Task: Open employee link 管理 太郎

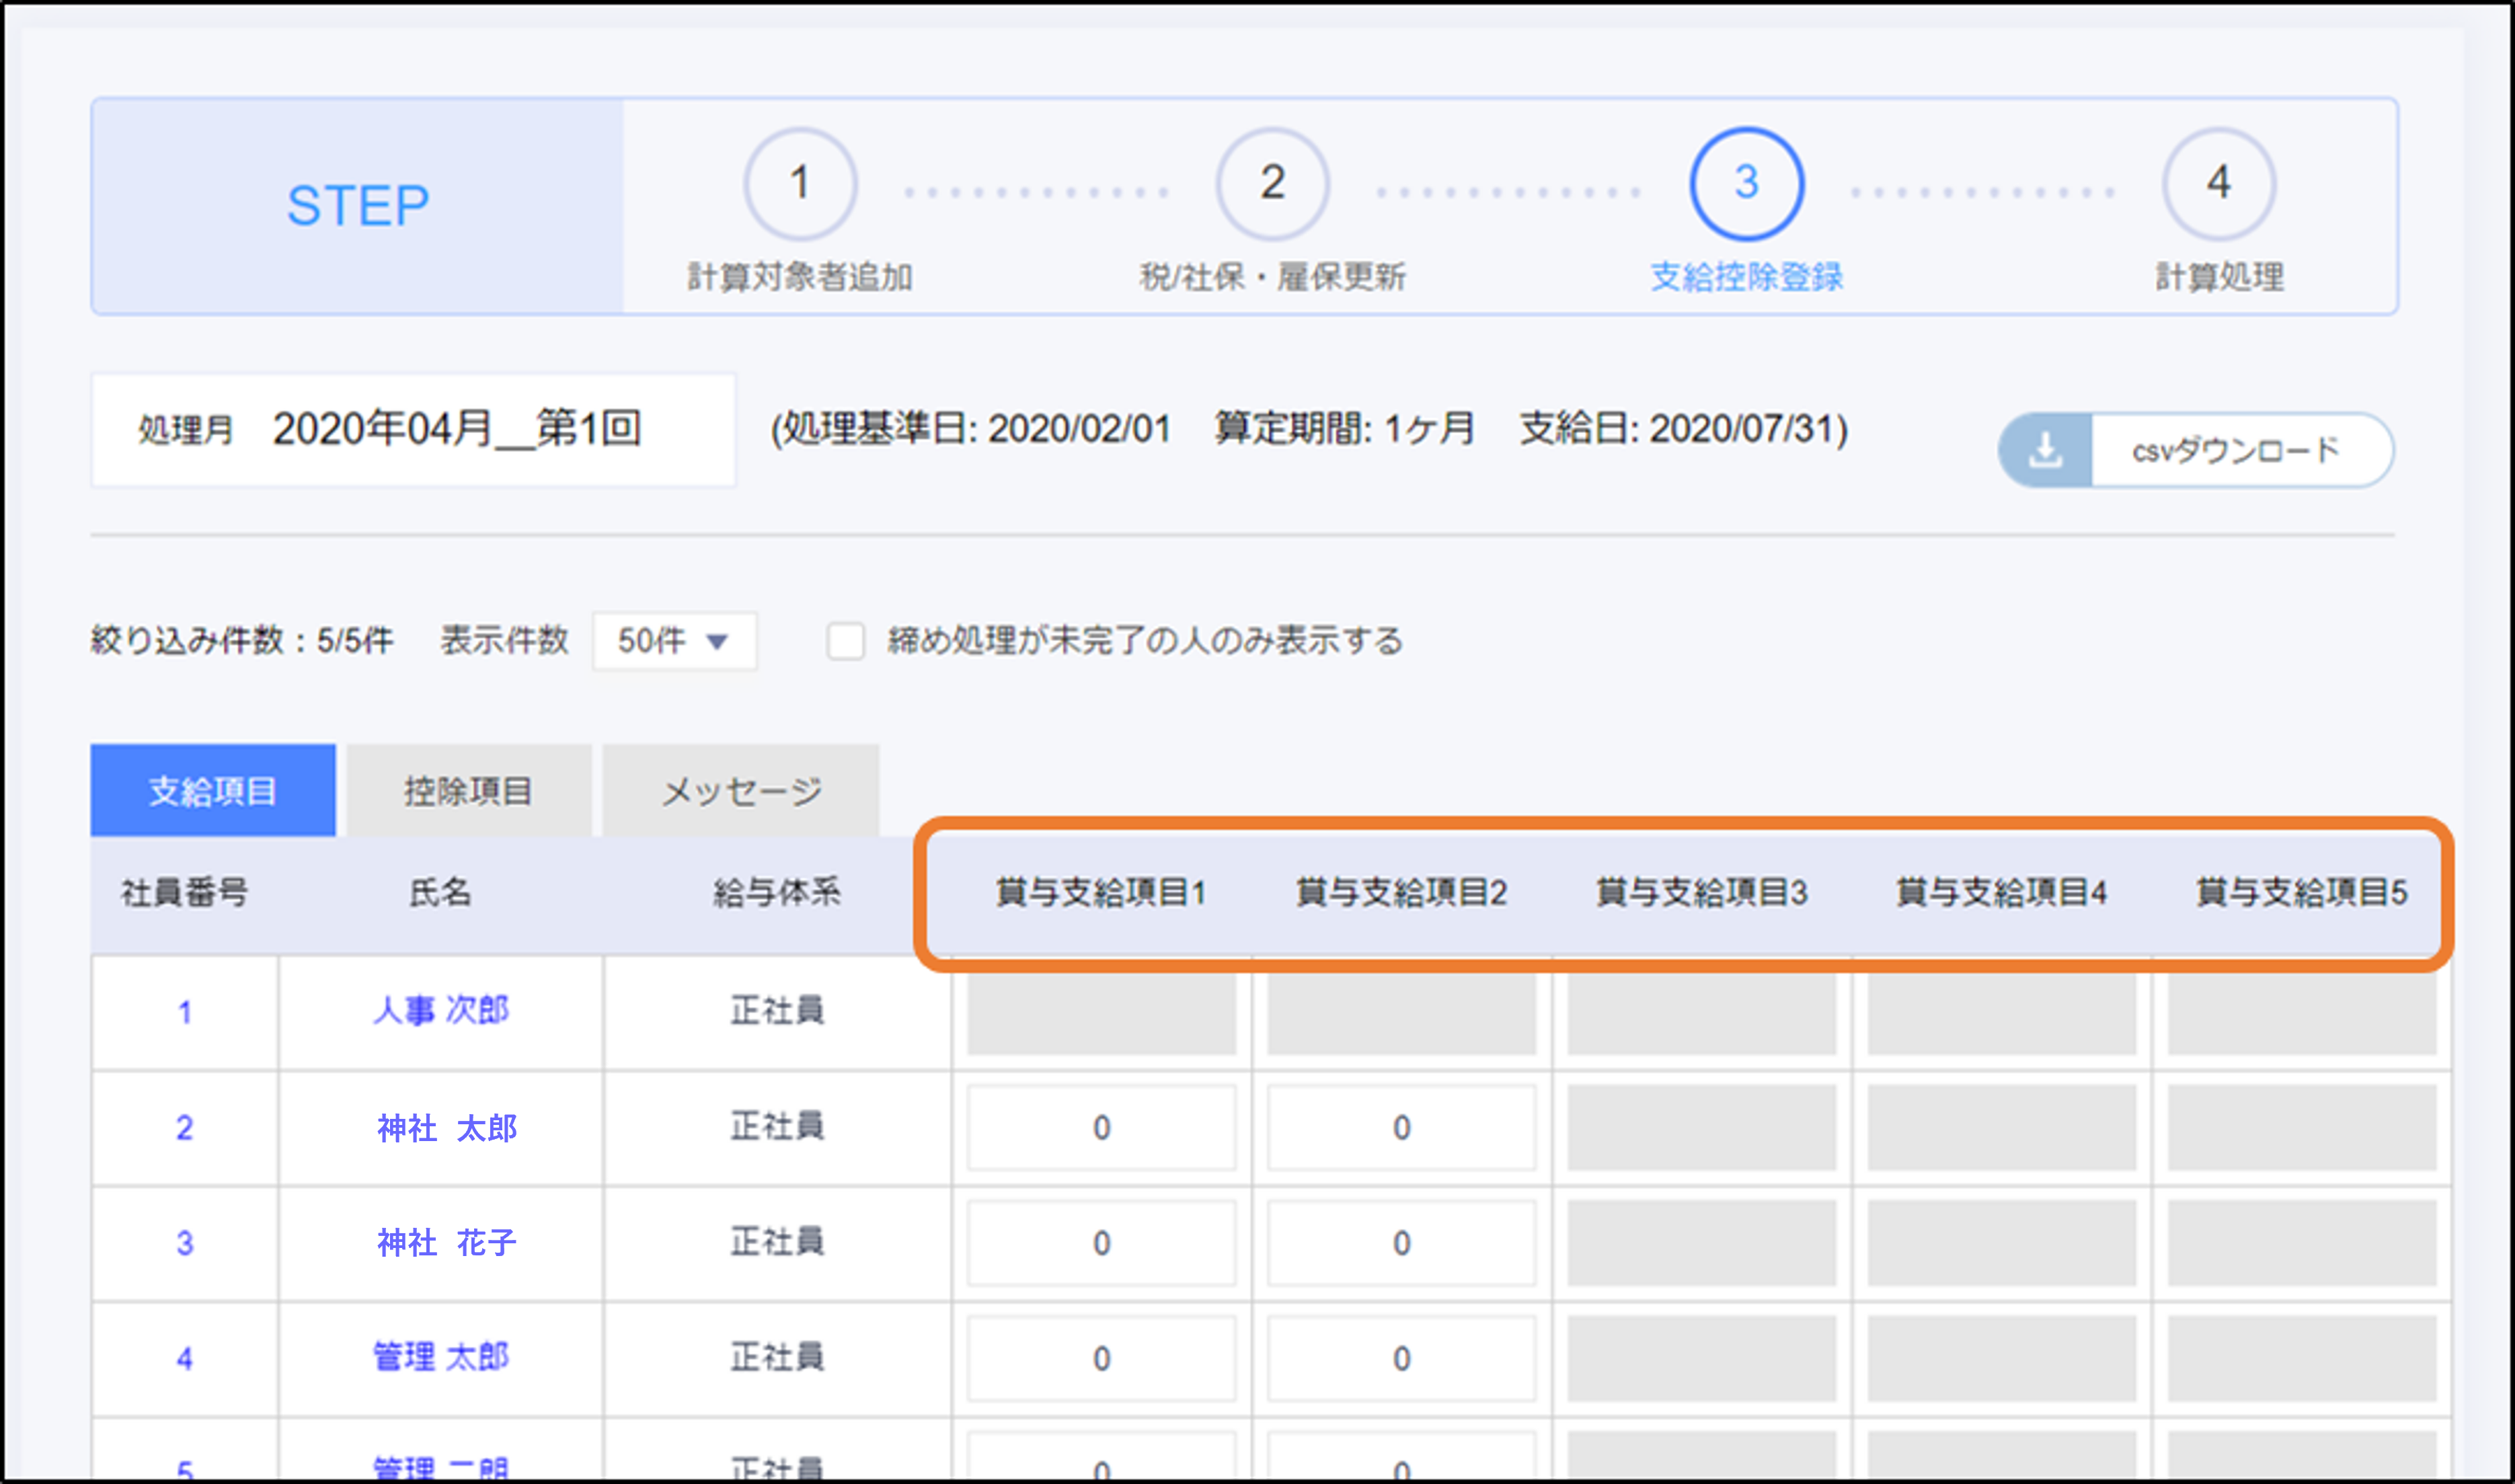Action: pos(441,1358)
